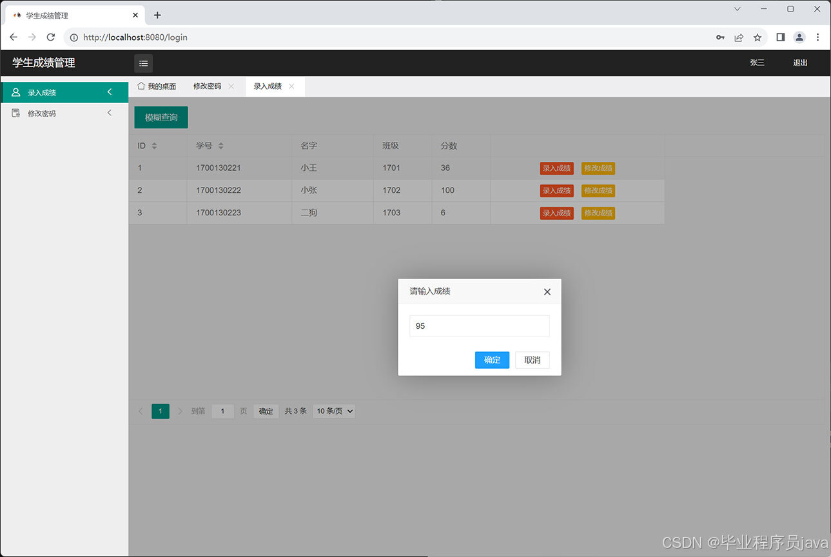Click 录入成绩 for student 二狗

(557, 213)
